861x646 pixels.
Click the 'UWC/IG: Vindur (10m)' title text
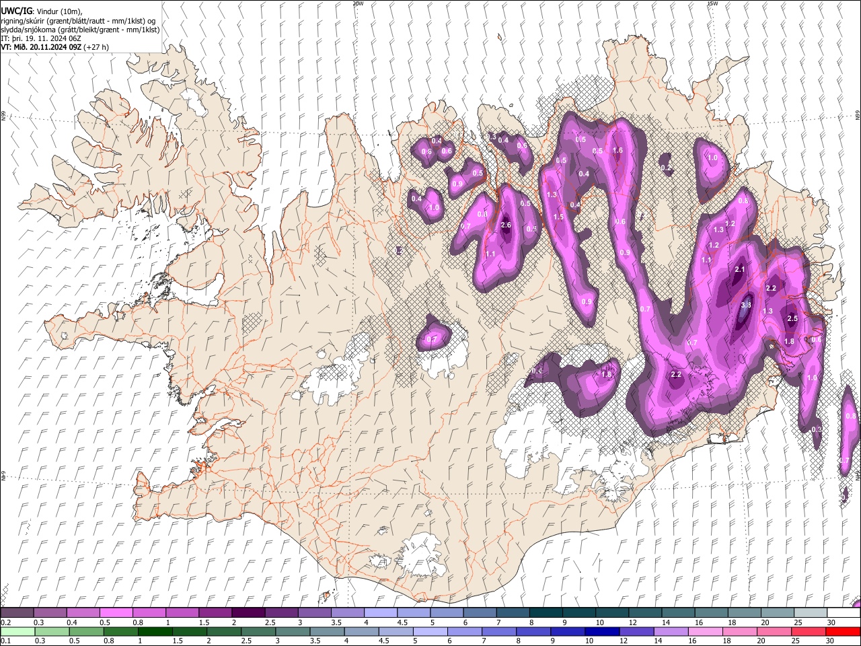42,11
